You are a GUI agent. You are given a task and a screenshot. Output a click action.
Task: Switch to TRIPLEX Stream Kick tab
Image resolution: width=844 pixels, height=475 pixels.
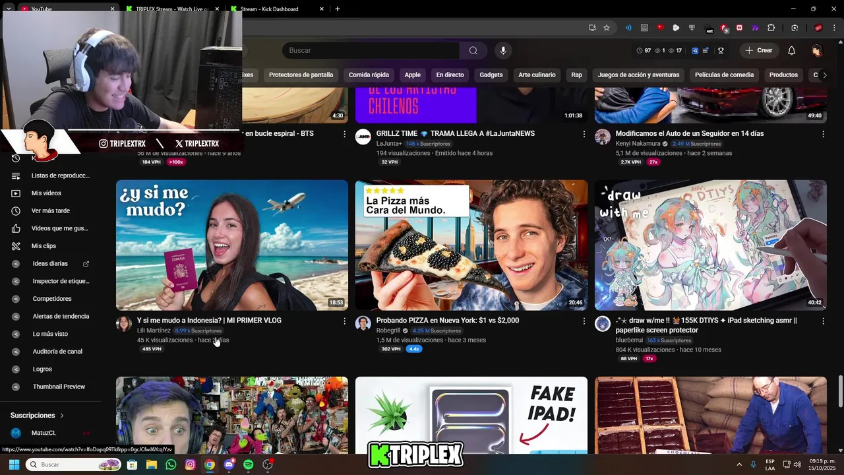173,9
